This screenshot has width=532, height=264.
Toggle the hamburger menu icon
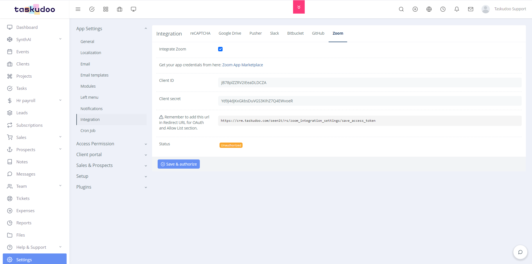coord(78,9)
